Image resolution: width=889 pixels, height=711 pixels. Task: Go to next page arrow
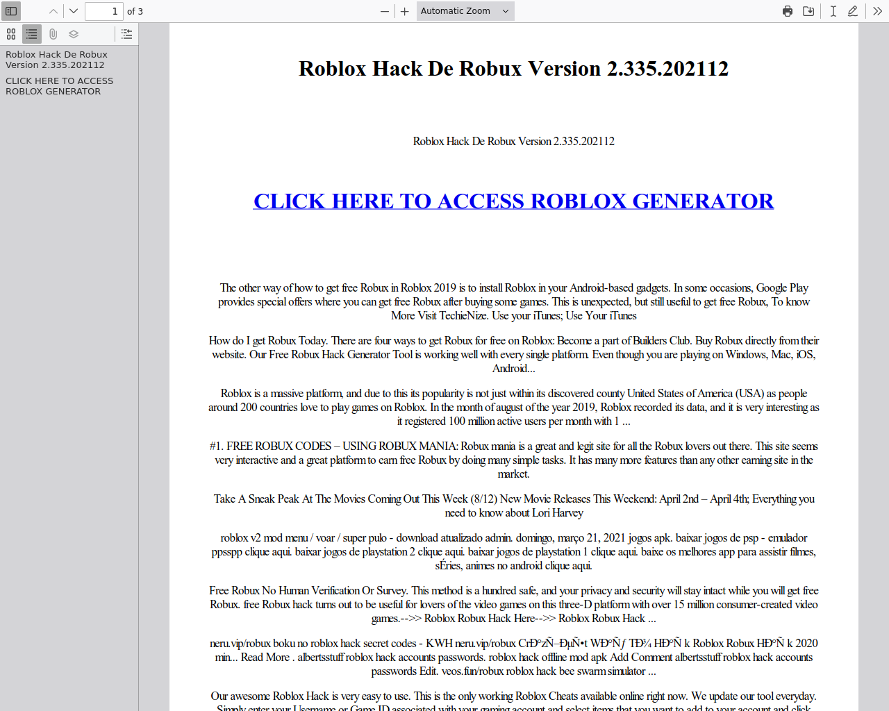[74, 11]
